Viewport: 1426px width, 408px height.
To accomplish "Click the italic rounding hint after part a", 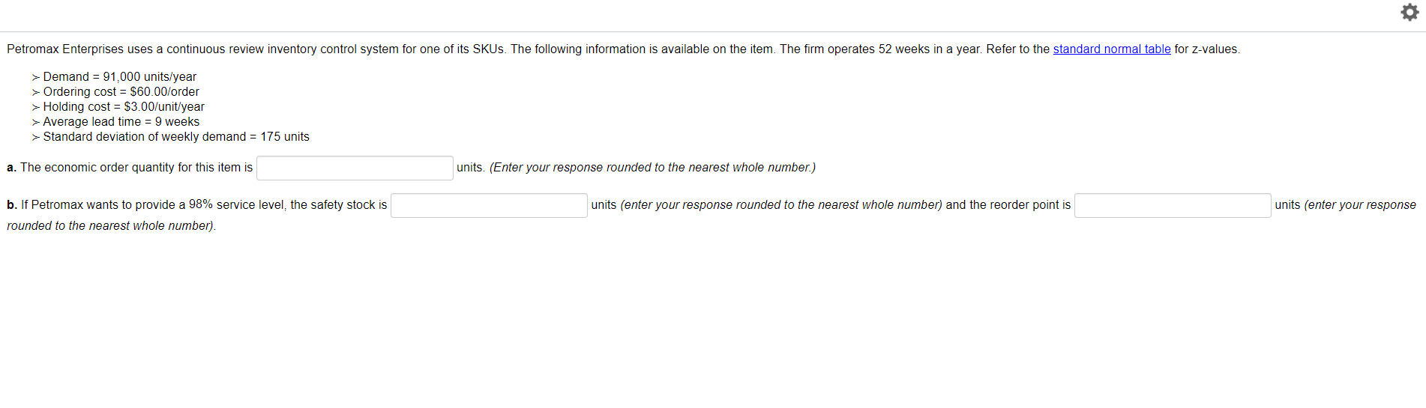I will pos(652,167).
